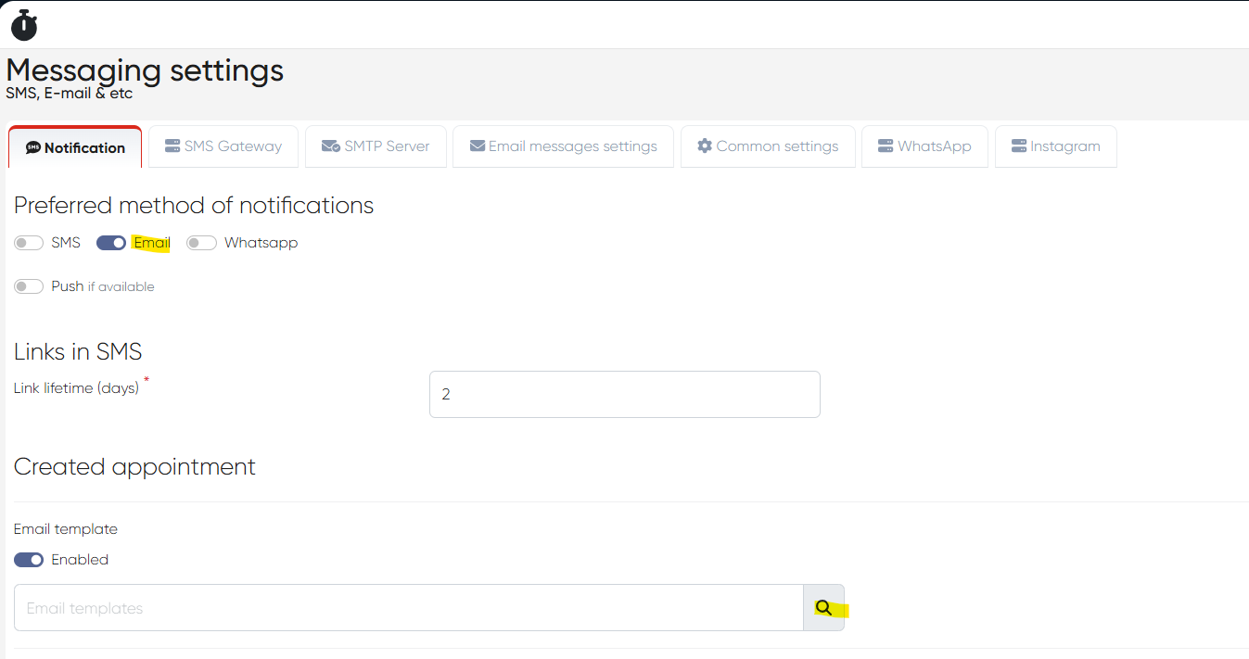Click the envelope icon on Email messages settings tab

click(478, 146)
